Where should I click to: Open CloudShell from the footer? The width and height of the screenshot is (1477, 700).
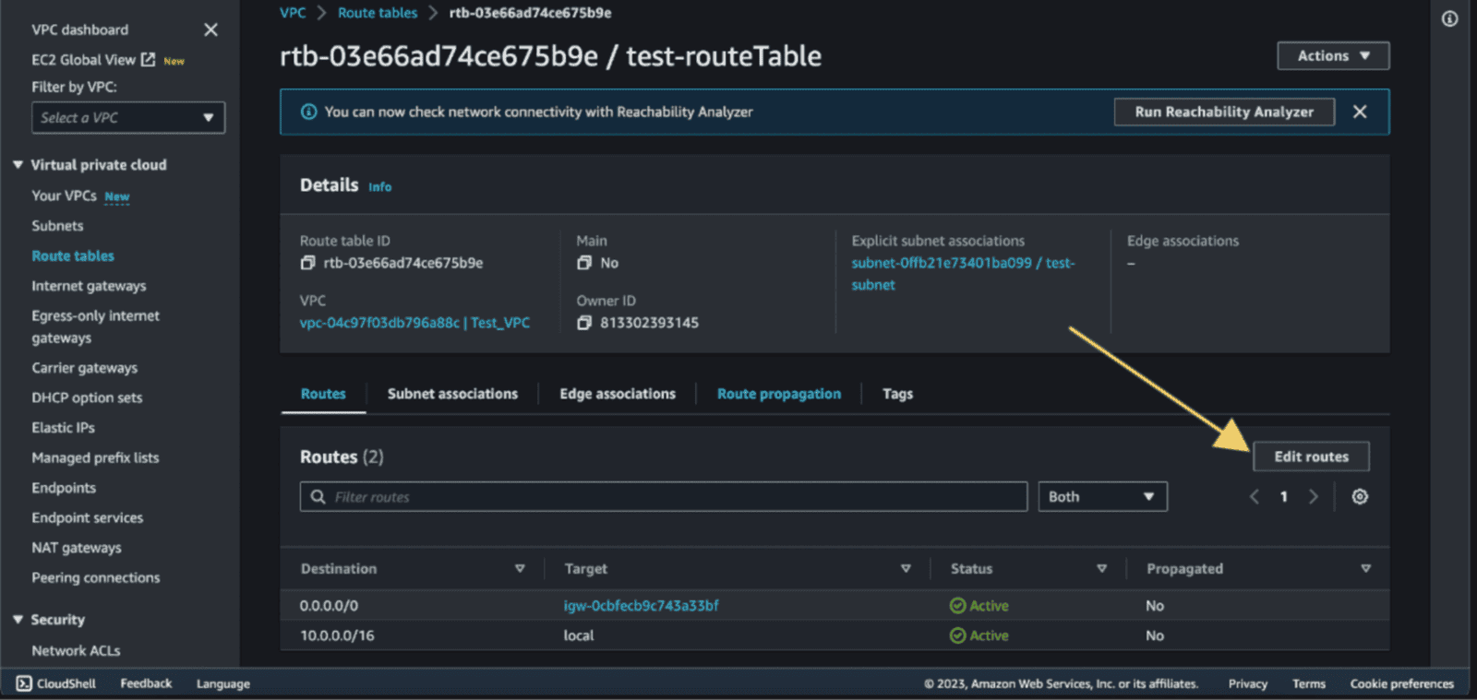coord(56,683)
